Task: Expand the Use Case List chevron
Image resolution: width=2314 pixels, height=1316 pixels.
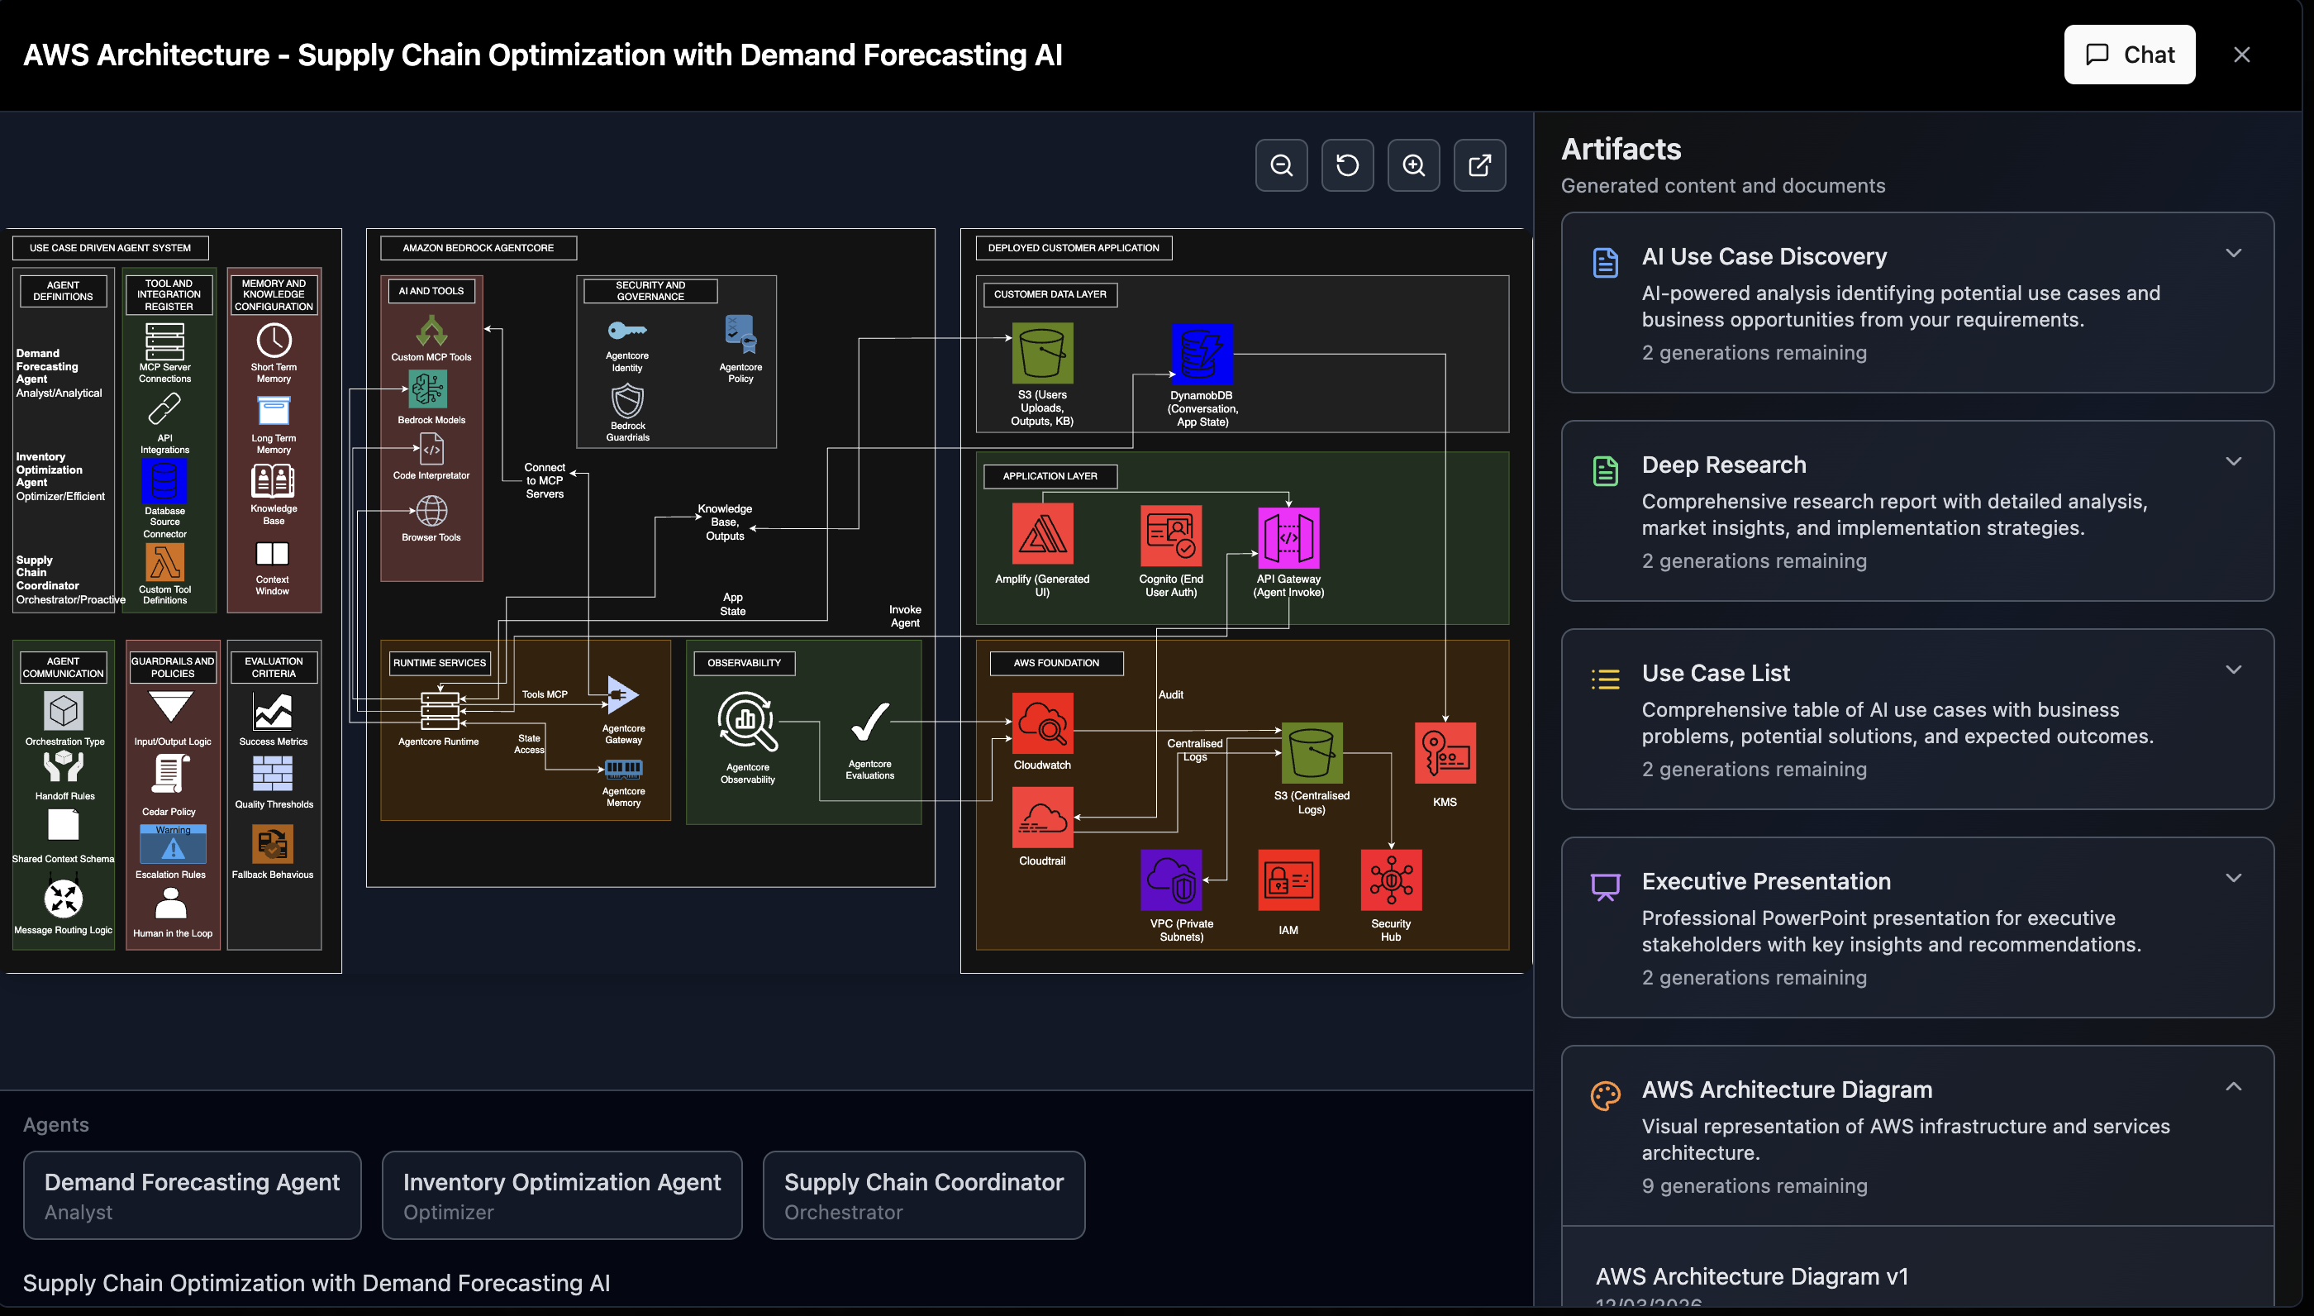Action: [x=2233, y=670]
